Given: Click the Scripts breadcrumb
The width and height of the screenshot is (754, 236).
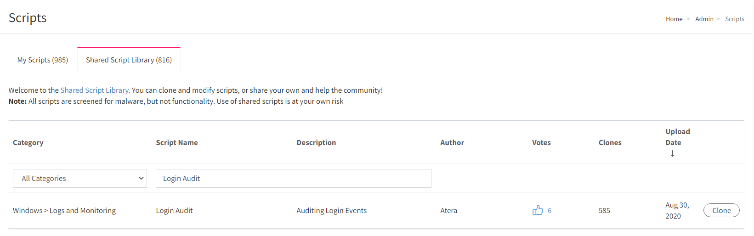Looking at the screenshot, I should click(735, 19).
